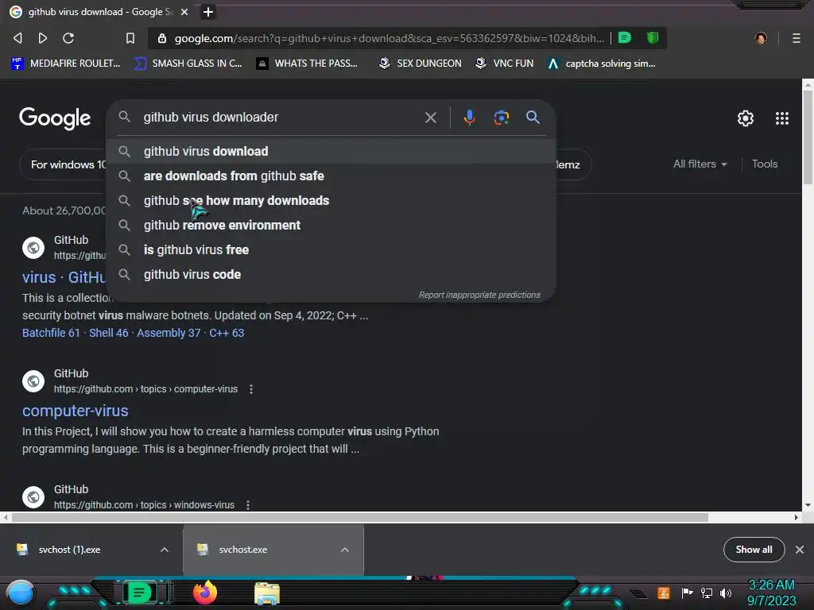This screenshot has width=814, height=610.
Task: Open the 'Shell 46' sublink
Action: [x=108, y=333]
